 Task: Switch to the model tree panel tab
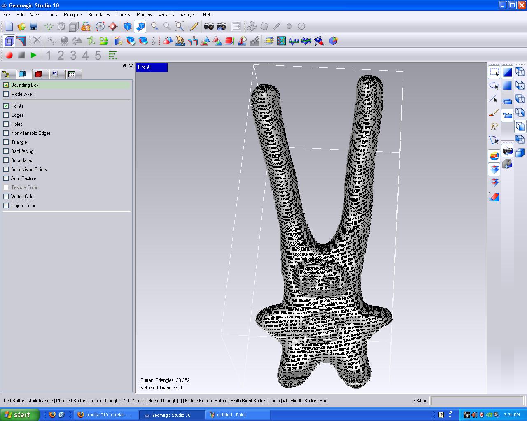6,74
